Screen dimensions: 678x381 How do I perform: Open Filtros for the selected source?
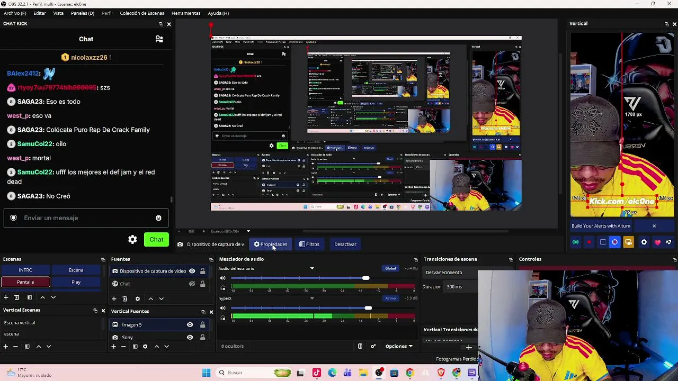click(309, 244)
